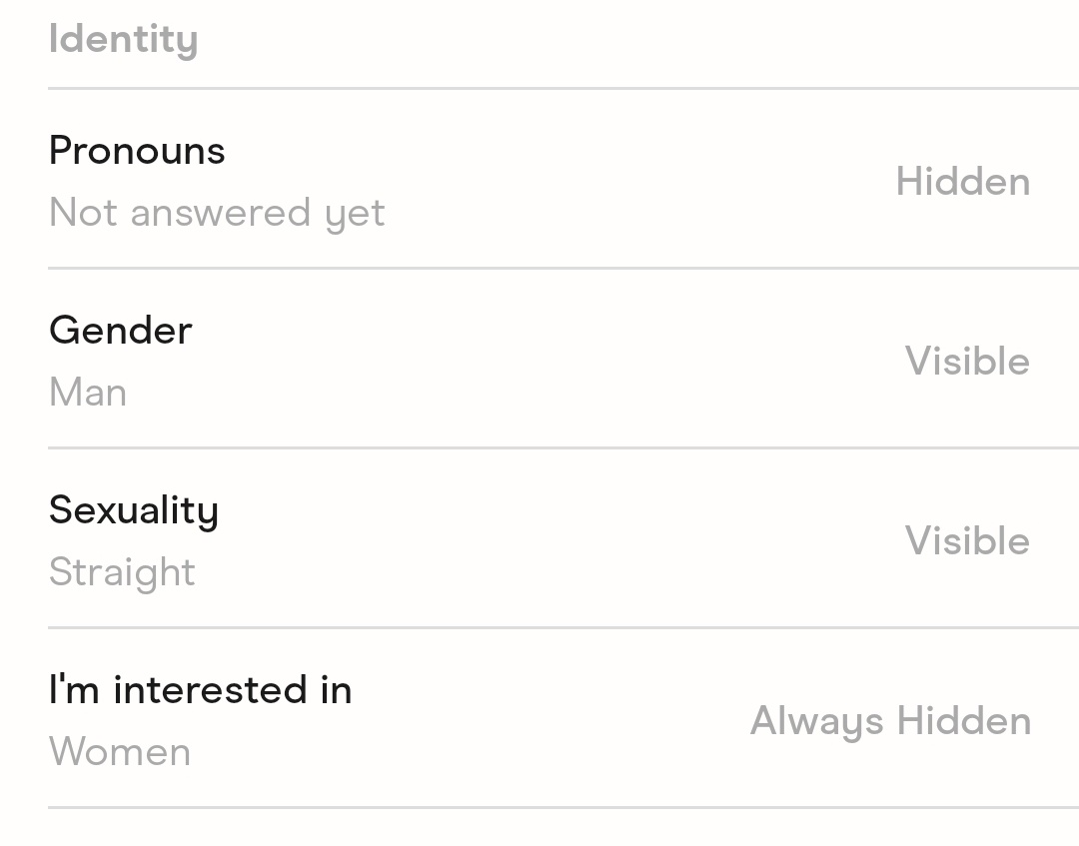Click the 'Sexuality' field title
Screen dimensions: 1079x846
(x=134, y=510)
